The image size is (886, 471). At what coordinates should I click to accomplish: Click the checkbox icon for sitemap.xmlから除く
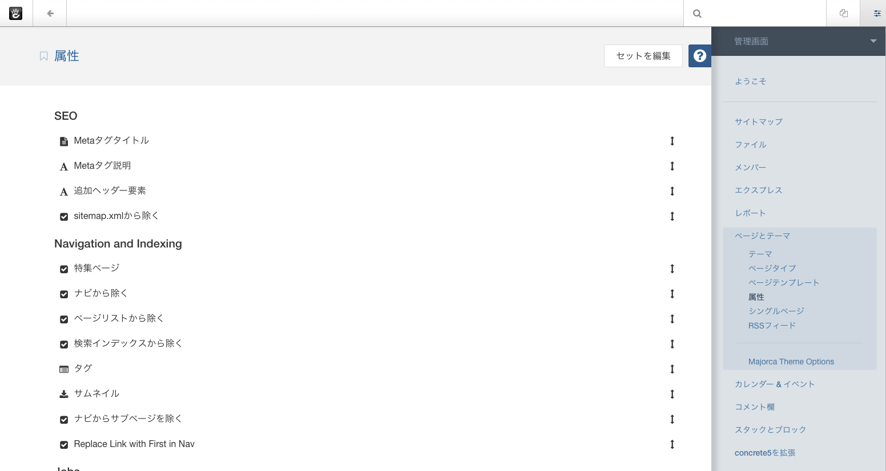point(64,217)
